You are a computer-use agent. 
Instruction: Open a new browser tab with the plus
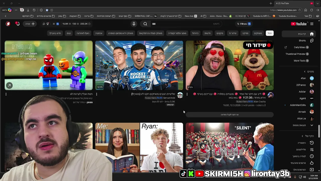[x=271, y=3]
